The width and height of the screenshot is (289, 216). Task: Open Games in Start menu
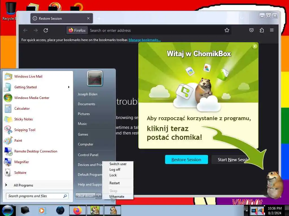tap(83, 134)
